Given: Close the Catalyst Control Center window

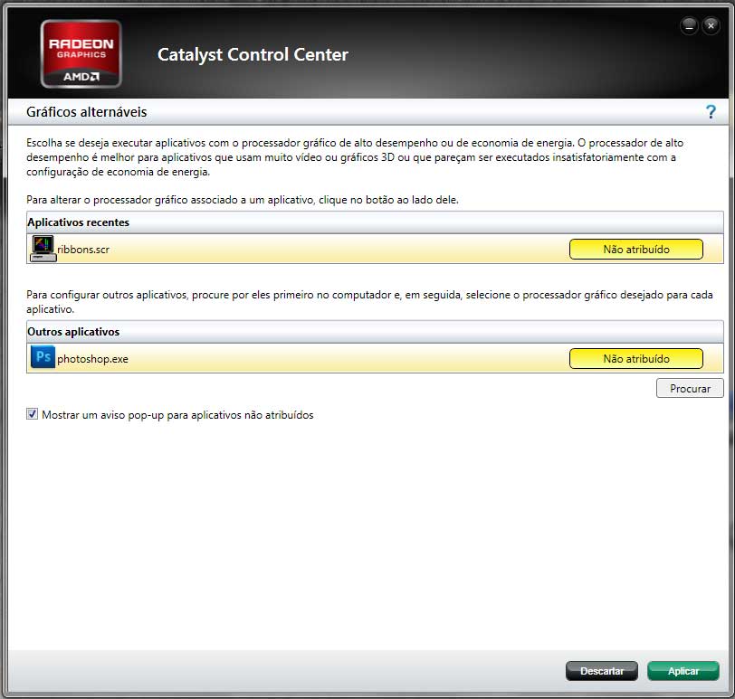Looking at the screenshot, I should tap(711, 25).
